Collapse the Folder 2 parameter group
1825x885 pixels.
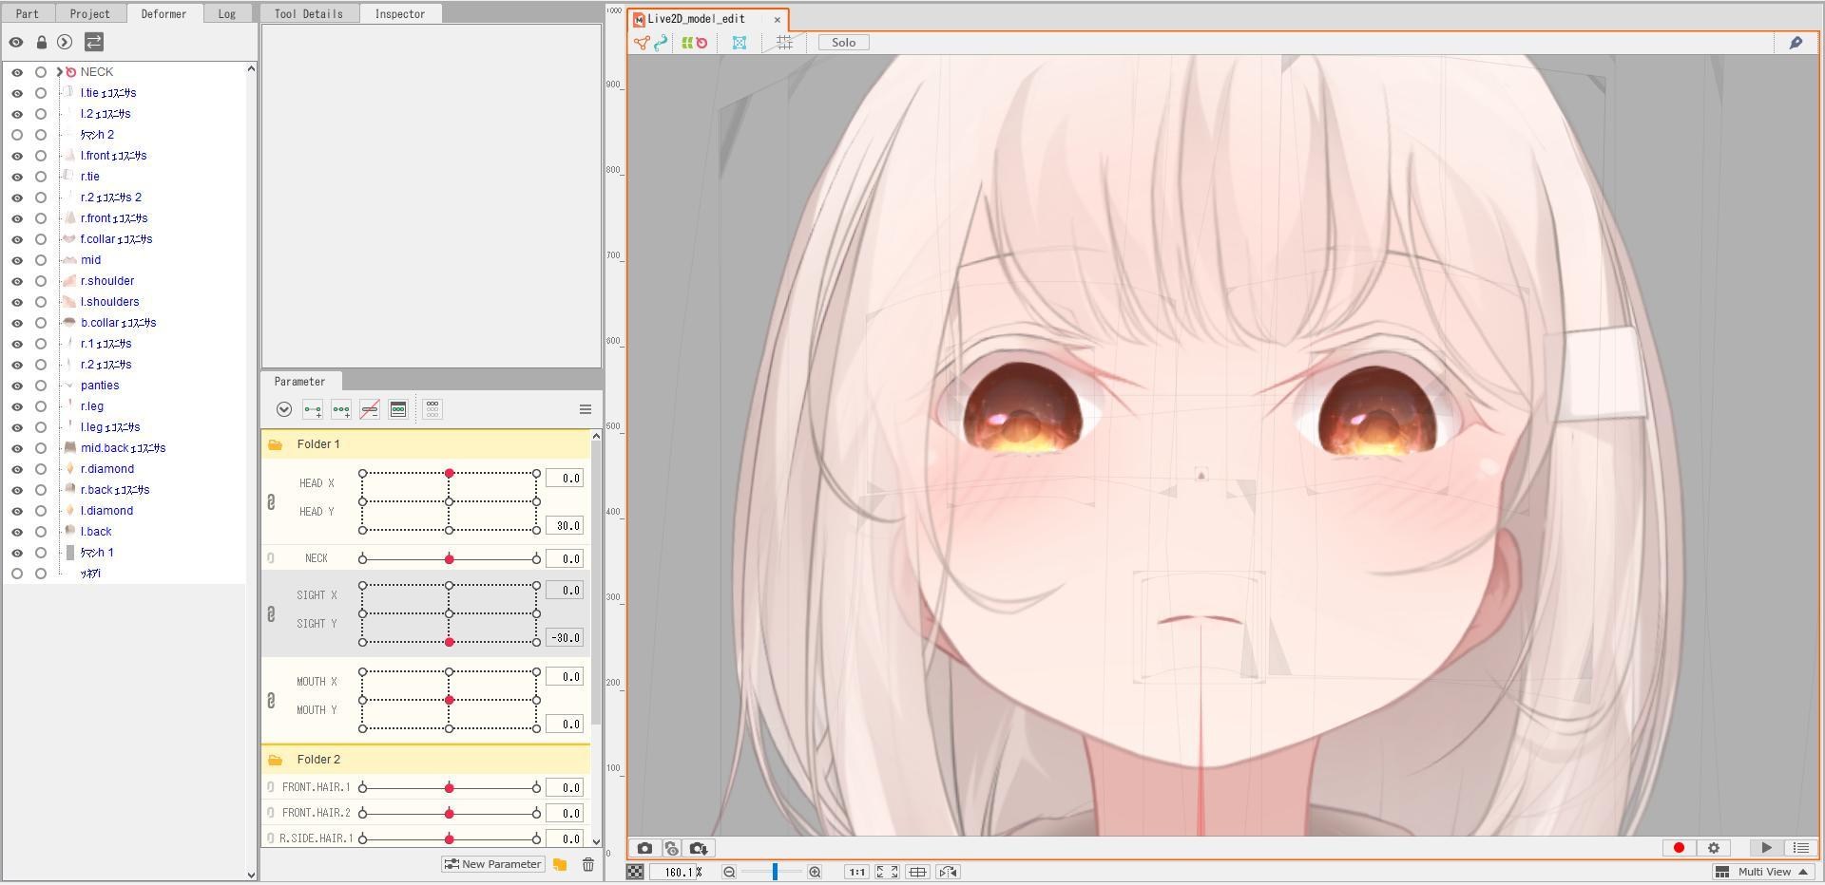276,760
